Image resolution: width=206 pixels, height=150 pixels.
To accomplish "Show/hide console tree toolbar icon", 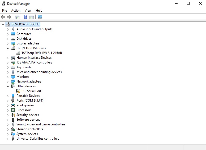I will [17, 17].
